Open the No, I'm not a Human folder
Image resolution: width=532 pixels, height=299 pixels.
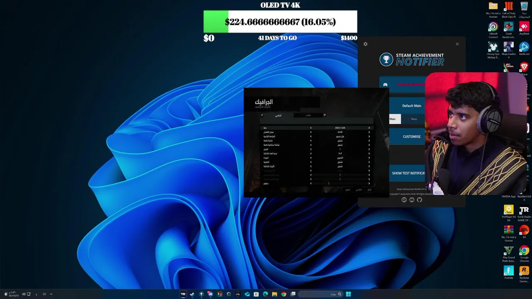point(493,10)
